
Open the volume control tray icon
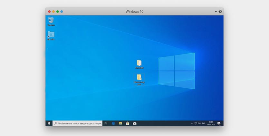(199, 123)
